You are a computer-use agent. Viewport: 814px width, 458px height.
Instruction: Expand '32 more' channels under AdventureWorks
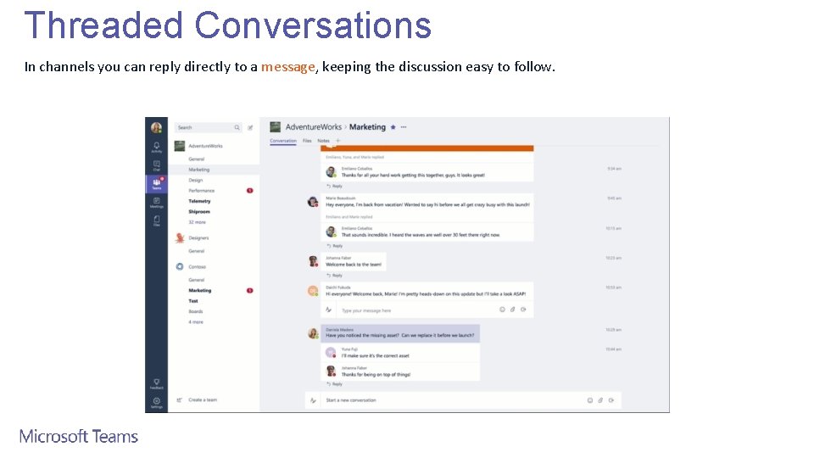pyautogui.click(x=198, y=222)
